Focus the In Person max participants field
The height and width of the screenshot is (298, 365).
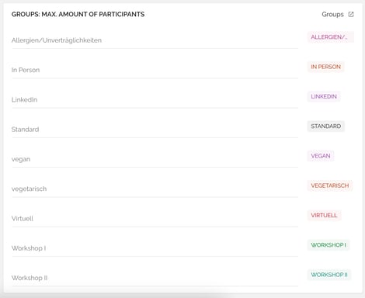coord(155,70)
